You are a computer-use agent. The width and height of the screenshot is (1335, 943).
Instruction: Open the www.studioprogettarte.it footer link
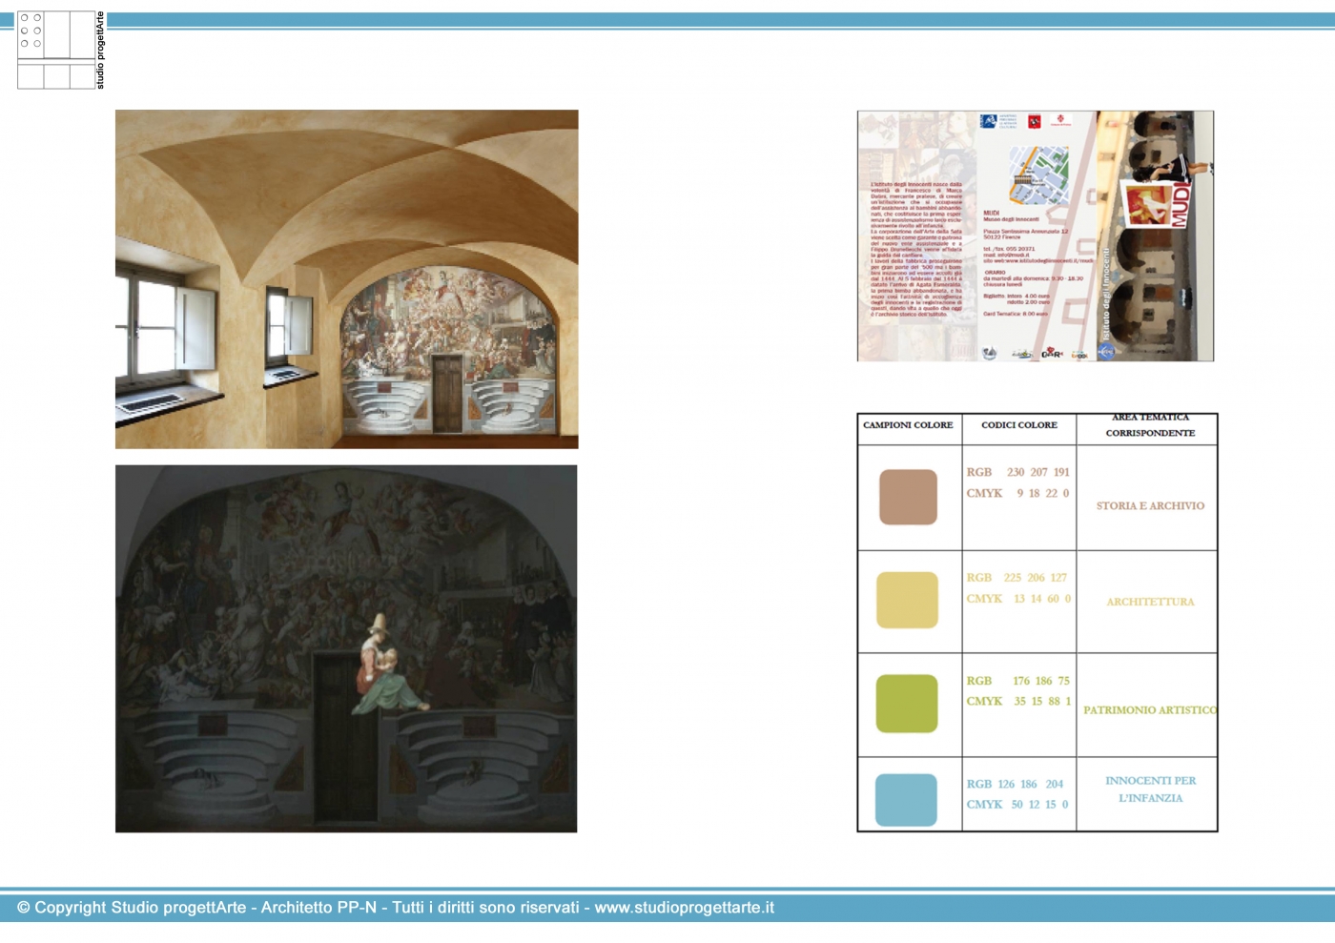685,908
